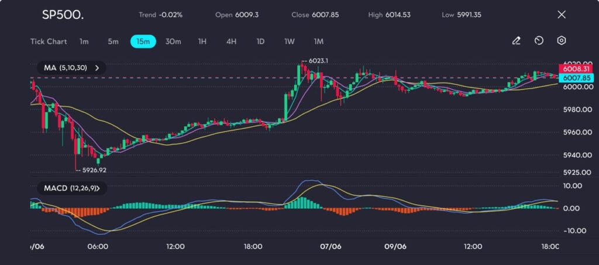Image resolution: width=599 pixels, height=265 pixels.
Task: Click the chart indicator gauge icon
Action: coord(539,41)
